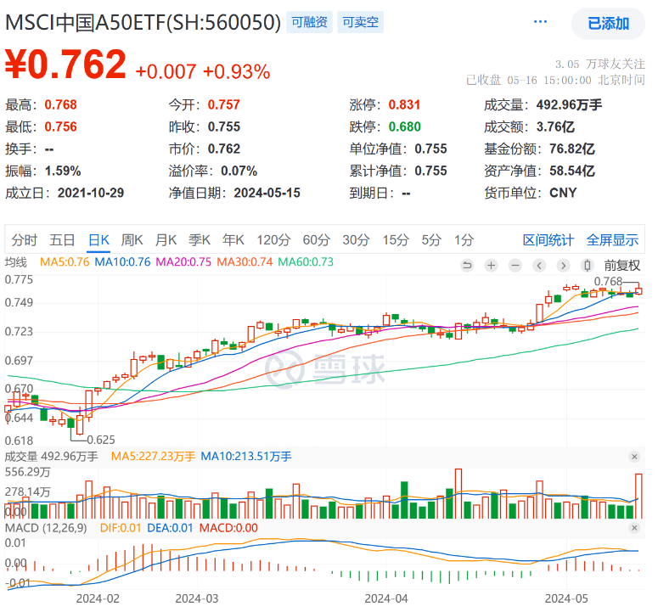The image size is (658, 612).
Task: Switch to the 120分 chart tab
Action: (273, 240)
